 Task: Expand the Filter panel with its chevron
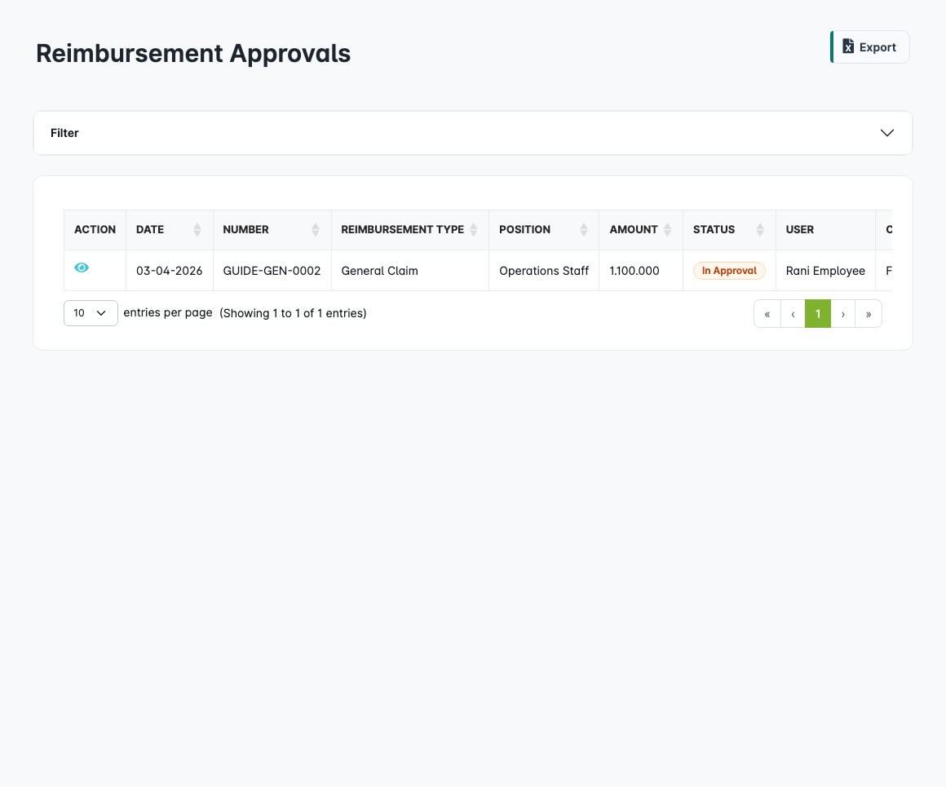(886, 132)
